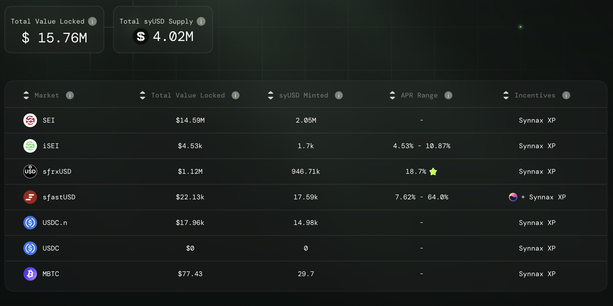This screenshot has height=306, width=613.
Task: Sort by Total Value Locked column arrows
Action: 143,95
